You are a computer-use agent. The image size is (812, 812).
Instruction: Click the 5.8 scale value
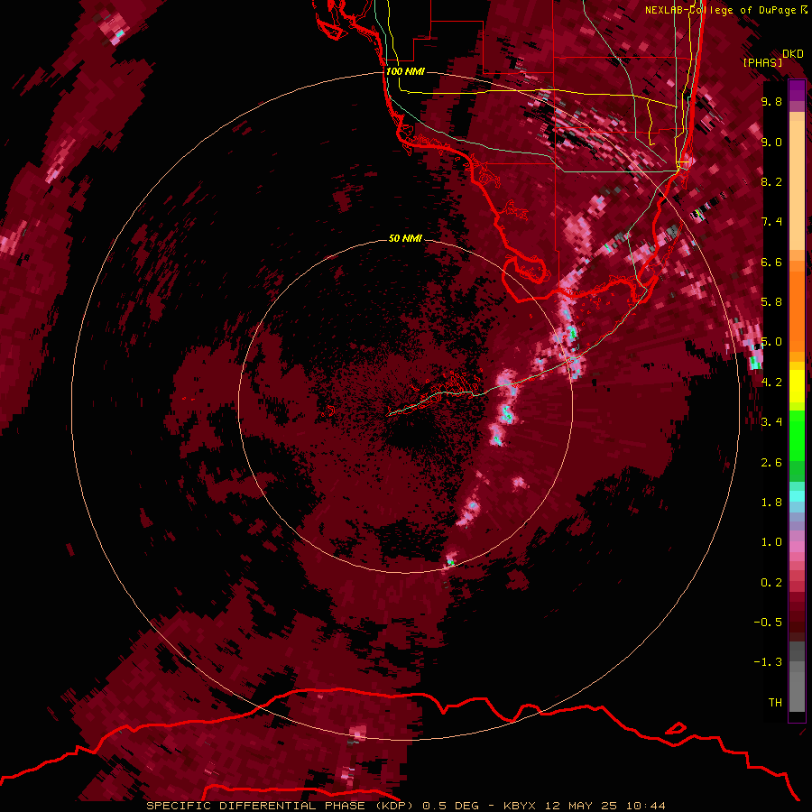click(771, 302)
